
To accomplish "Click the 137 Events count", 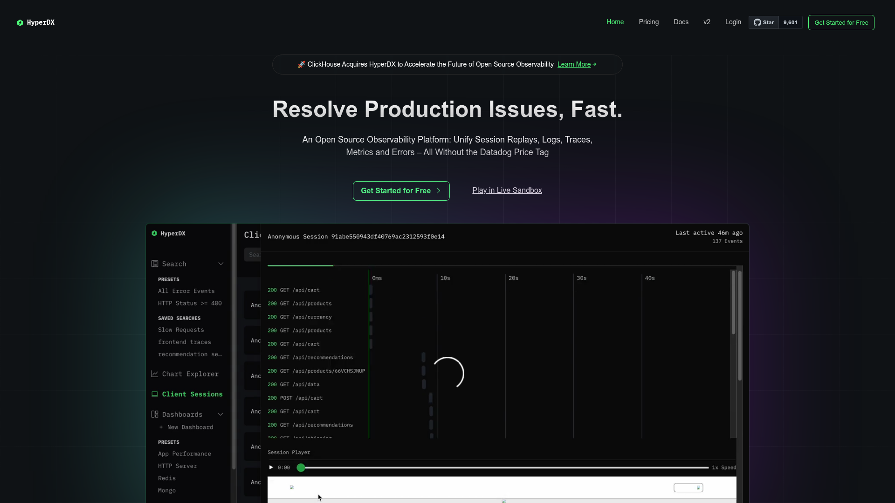I will (x=727, y=241).
